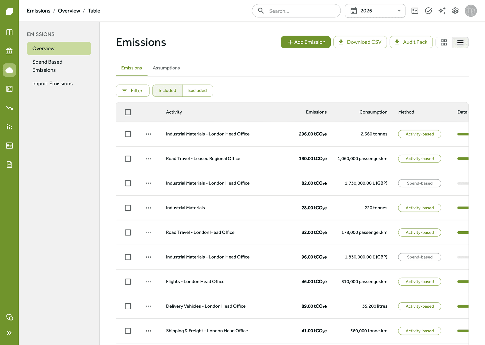
Task: Tick the select-all checkbox in the table header
Action: coord(128,112)
